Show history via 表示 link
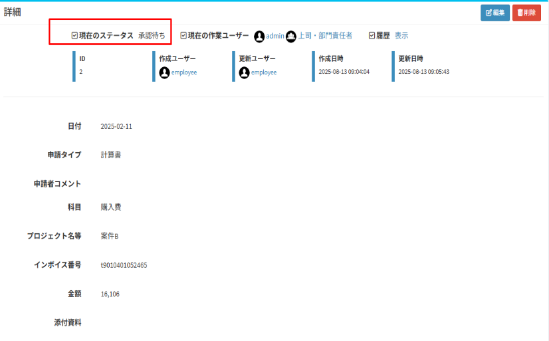This screenshot has width=549, height=341. [401, 36]
